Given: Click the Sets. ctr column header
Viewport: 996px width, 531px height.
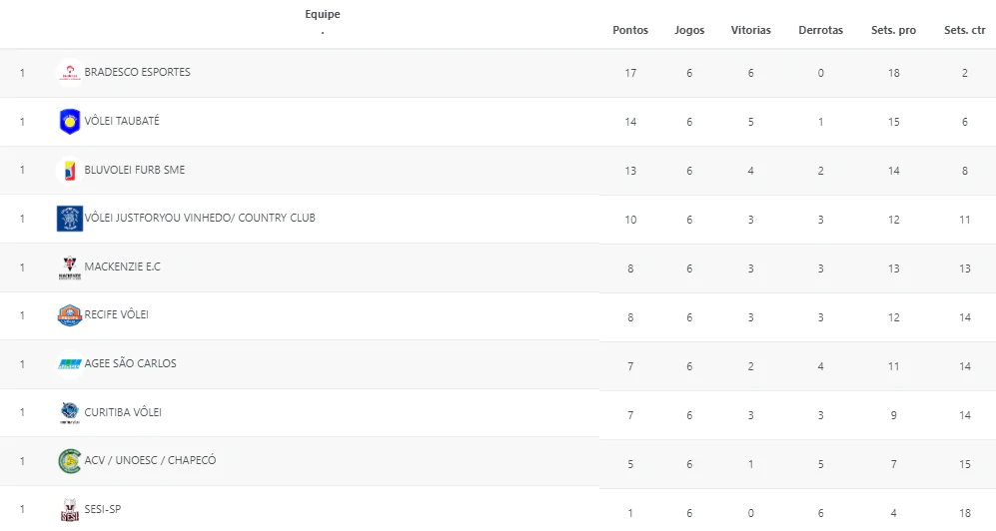Looking at the screenshot, I should (x=965, y=30).
